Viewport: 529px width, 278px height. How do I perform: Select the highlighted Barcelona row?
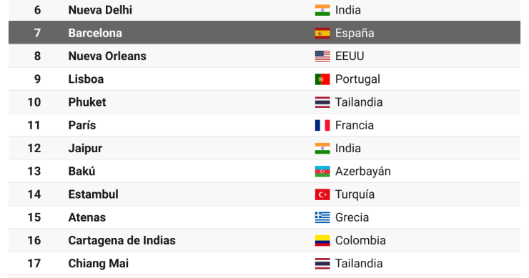click(x=264, y=33)
